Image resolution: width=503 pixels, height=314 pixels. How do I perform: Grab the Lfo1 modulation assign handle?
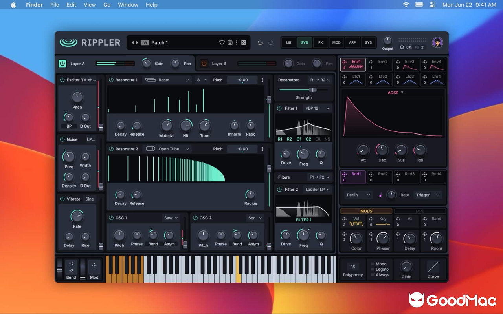[x=344, y=77]
